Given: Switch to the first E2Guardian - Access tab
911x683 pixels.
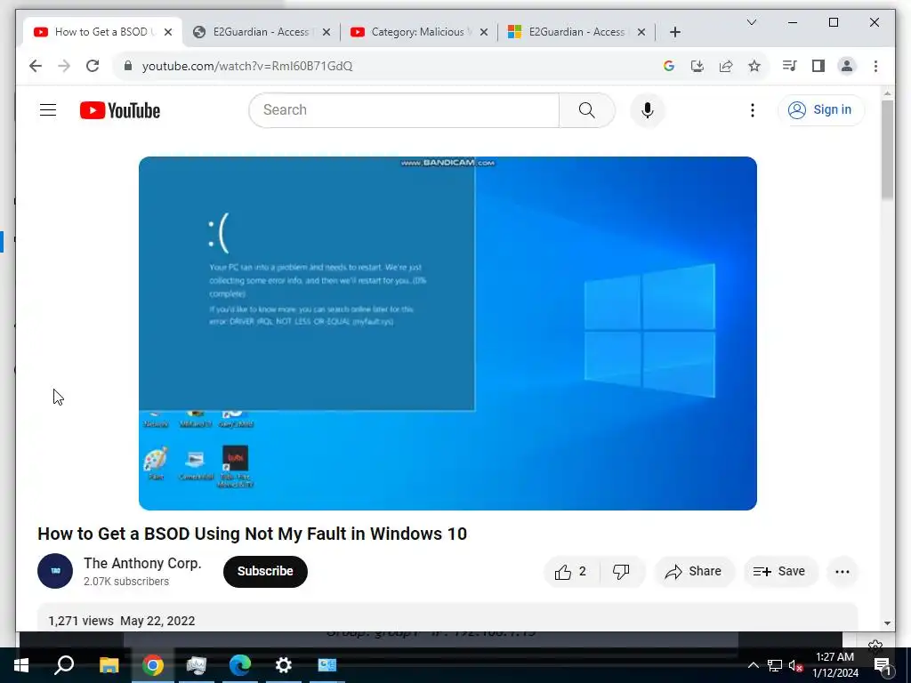Looking at the screenshot, I should (x=261, y=32).
